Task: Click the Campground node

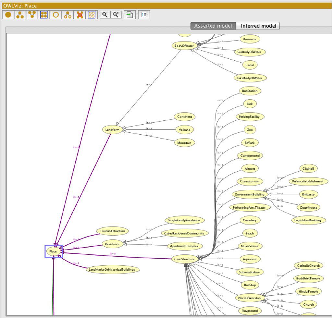Action: pyautogui.click(x=250, y=156)
